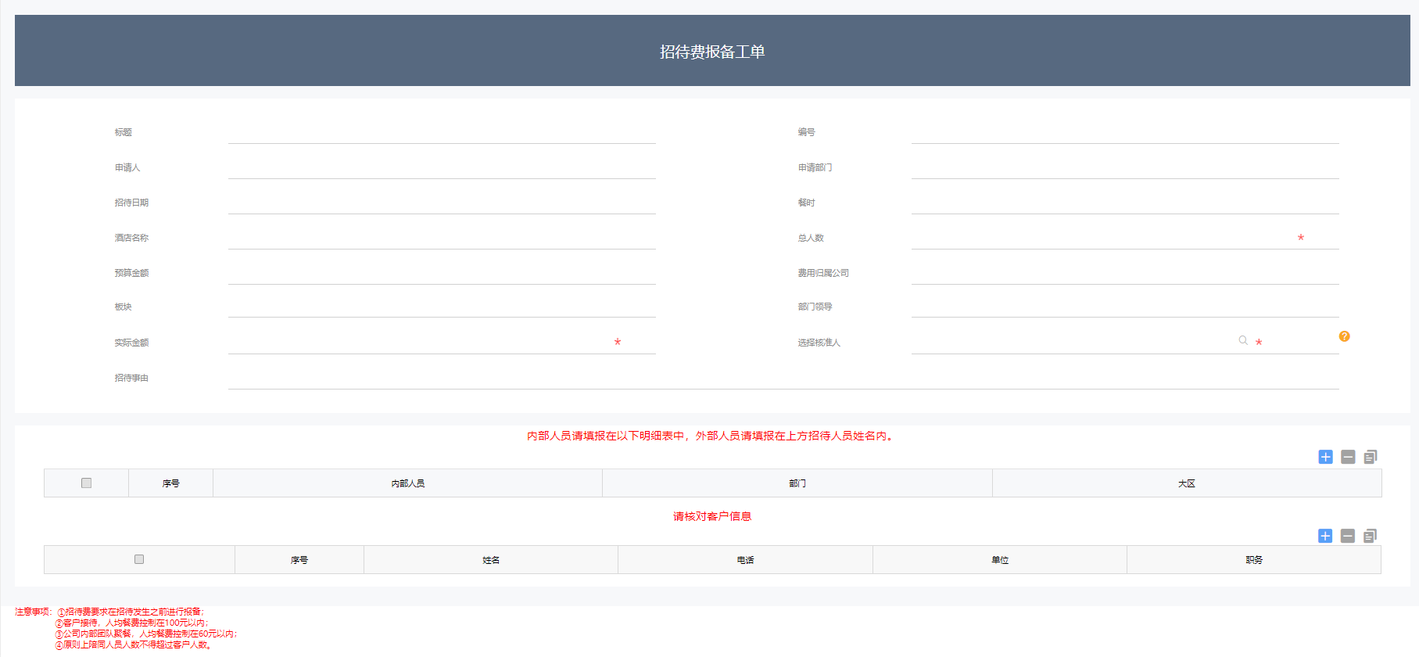Open the 费用归属公司 field
The image size is (1419, 657).
click(1125, 273)
